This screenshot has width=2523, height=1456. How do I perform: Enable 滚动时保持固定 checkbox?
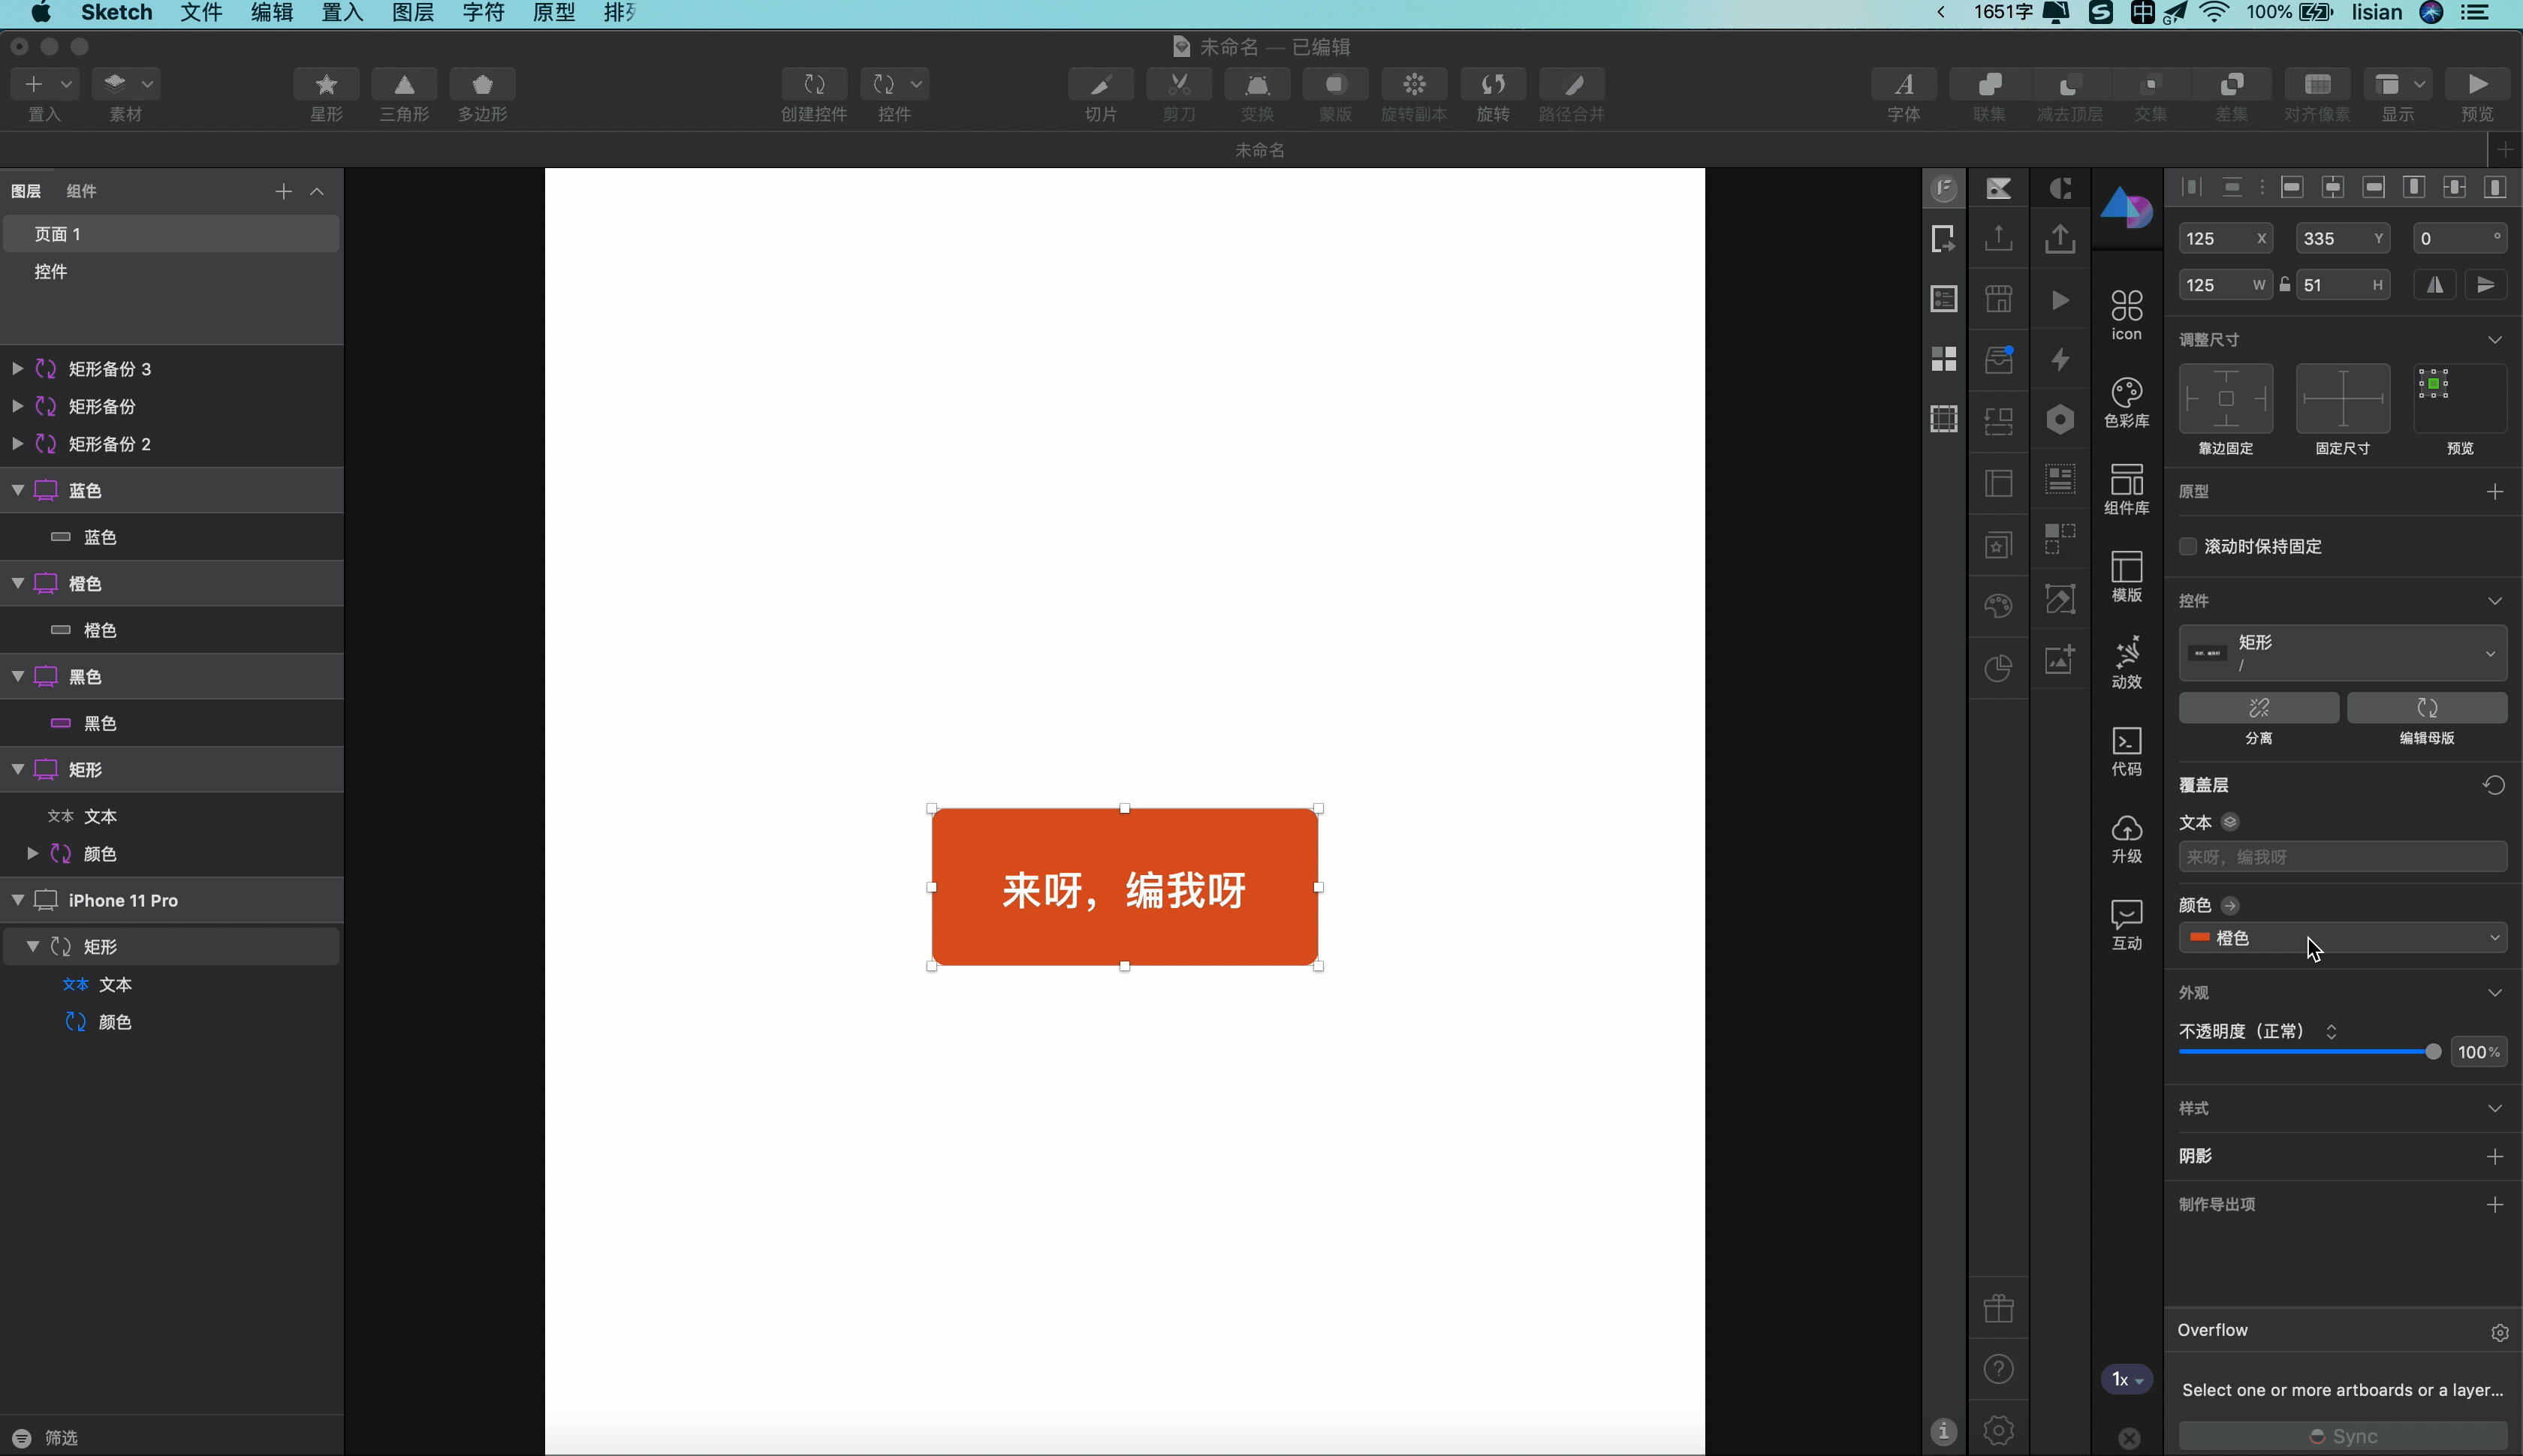point(2188,546)
